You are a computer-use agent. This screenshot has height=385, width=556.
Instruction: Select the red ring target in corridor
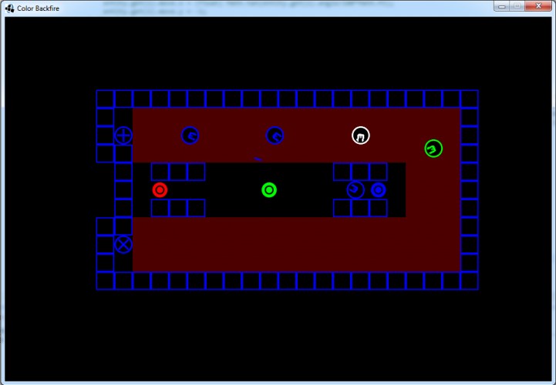pyautogui.click(x=160, y=190)
